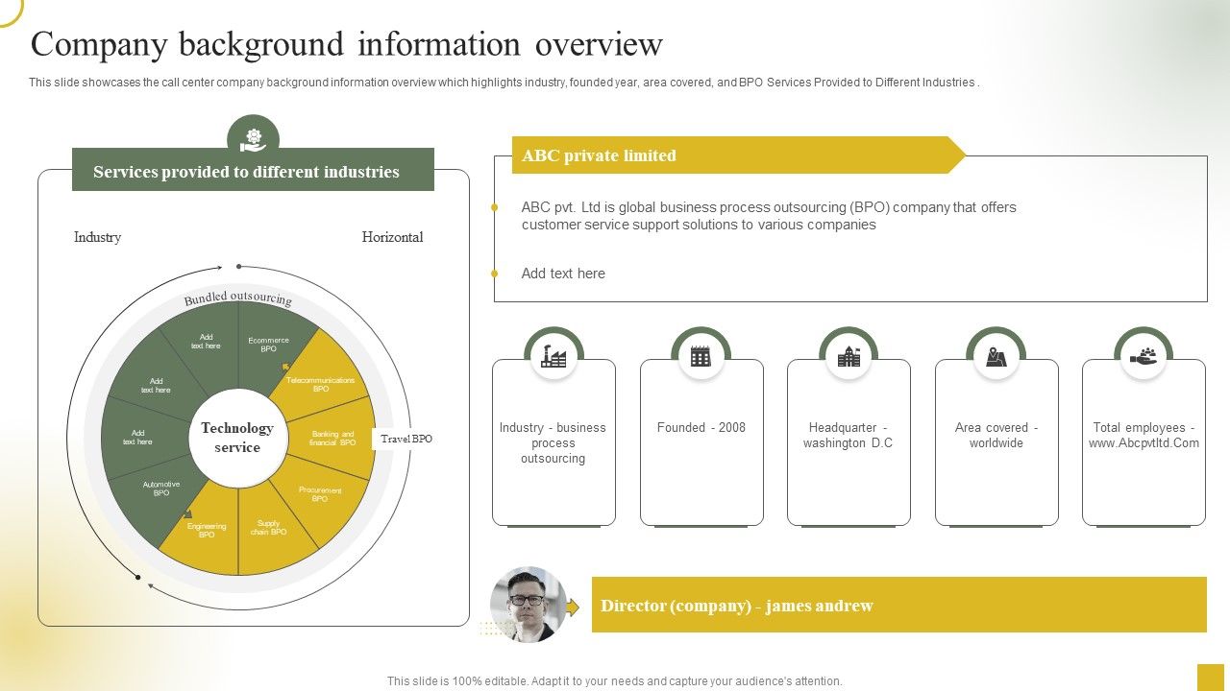Click the ABC pvt. Ltd description paragraph
The width and height of the screenshot is (1230, 691).
point(769,216)
